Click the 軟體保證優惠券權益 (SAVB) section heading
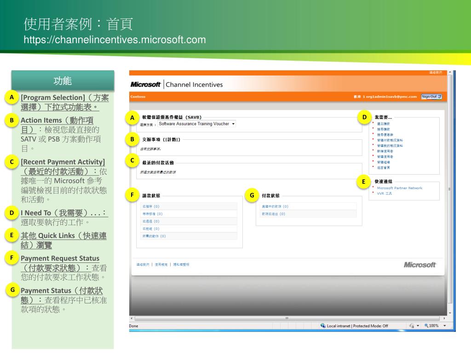Viewport: 471px width, 353px height. pyautogui.click(x=172, y=117)
